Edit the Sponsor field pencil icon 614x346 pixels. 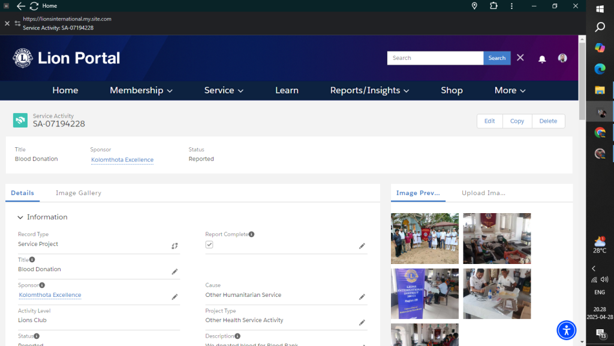[174, 297]
